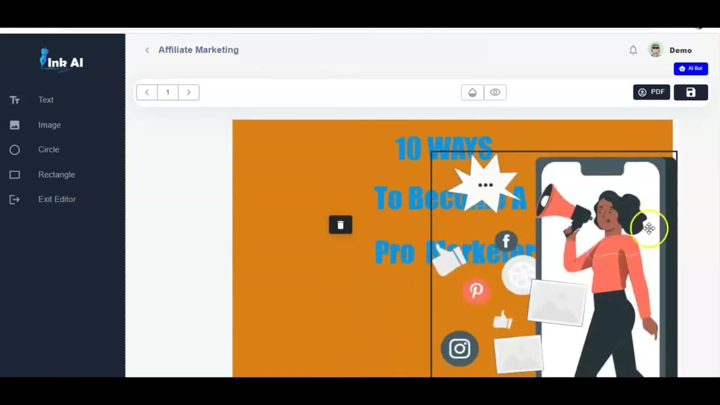Click the Affiliate Marketing project title
720x405 pixels.
tap(199, 50)
